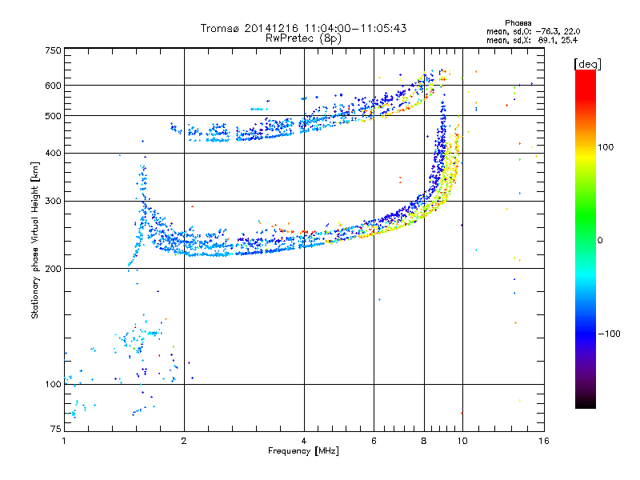Screen dimensions: 640x480
Task: Click the x-axis tick label '16'
Action: [x=544, y=441]
